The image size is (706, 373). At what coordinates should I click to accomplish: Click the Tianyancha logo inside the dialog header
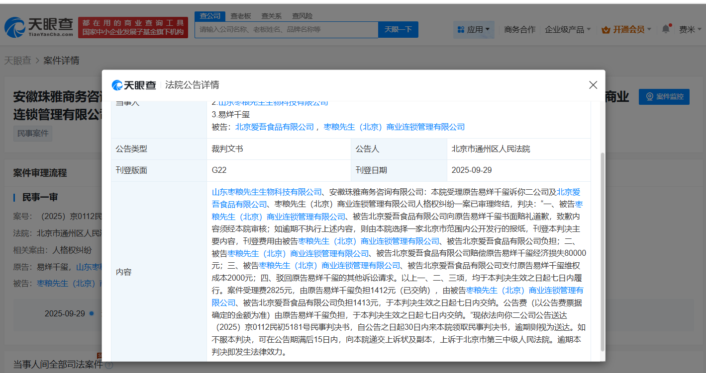(134, 85)
